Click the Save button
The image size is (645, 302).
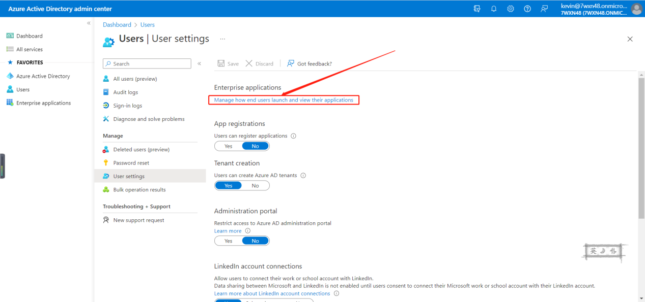[228, 63]
